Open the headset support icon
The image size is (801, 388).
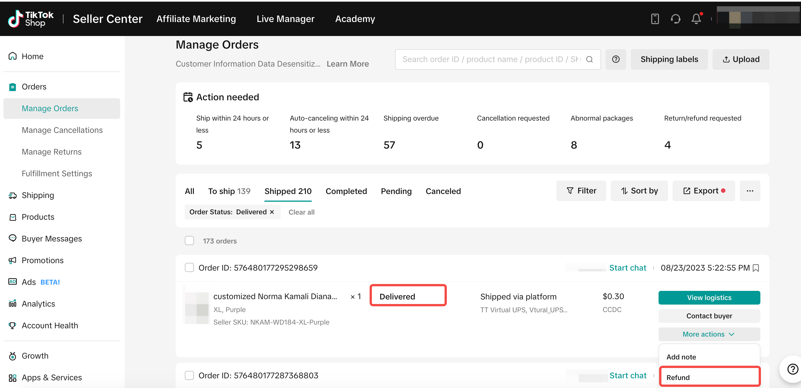tap(675, 19)
